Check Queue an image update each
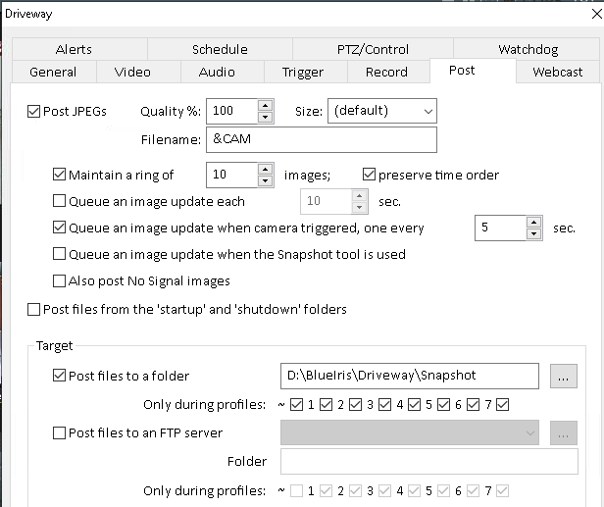Viewport: 604px width, 507px height. tap(59, 202)
